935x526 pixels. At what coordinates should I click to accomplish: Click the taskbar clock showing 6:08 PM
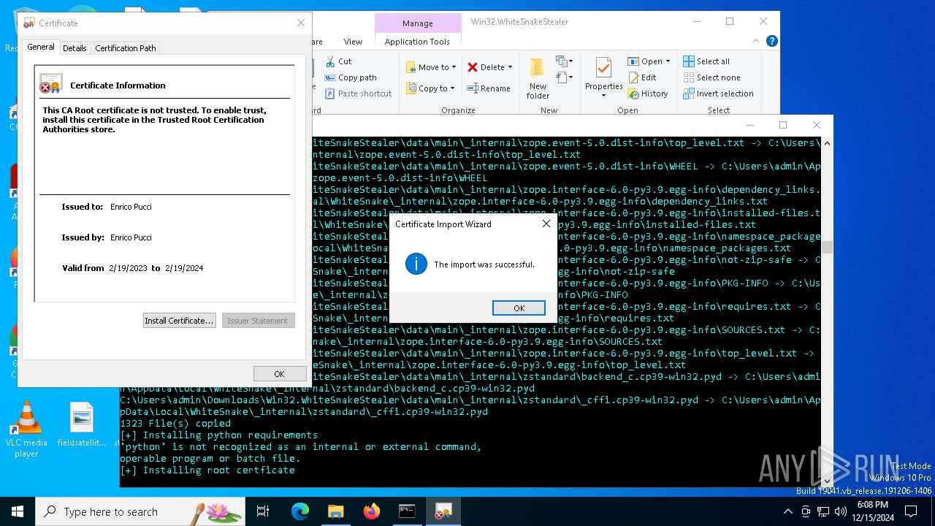872,511
